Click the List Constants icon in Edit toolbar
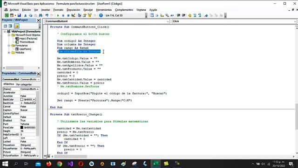298x168 pixels. click(x=157, y=15)
